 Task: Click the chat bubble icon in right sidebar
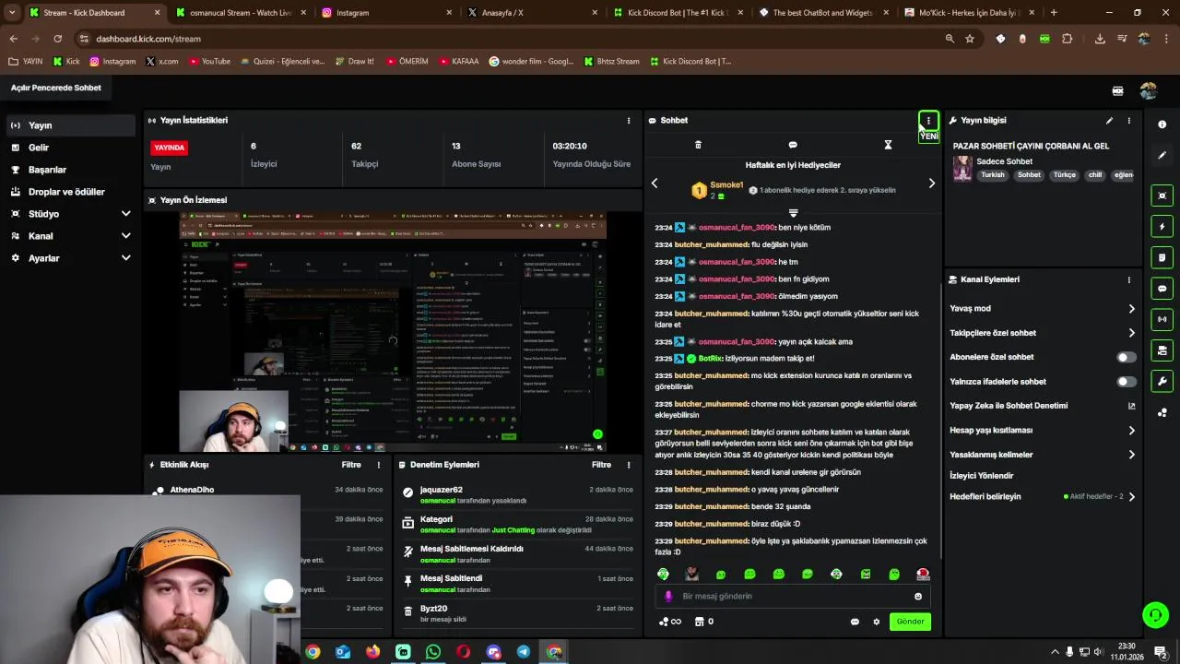(x=1162, y=289)
